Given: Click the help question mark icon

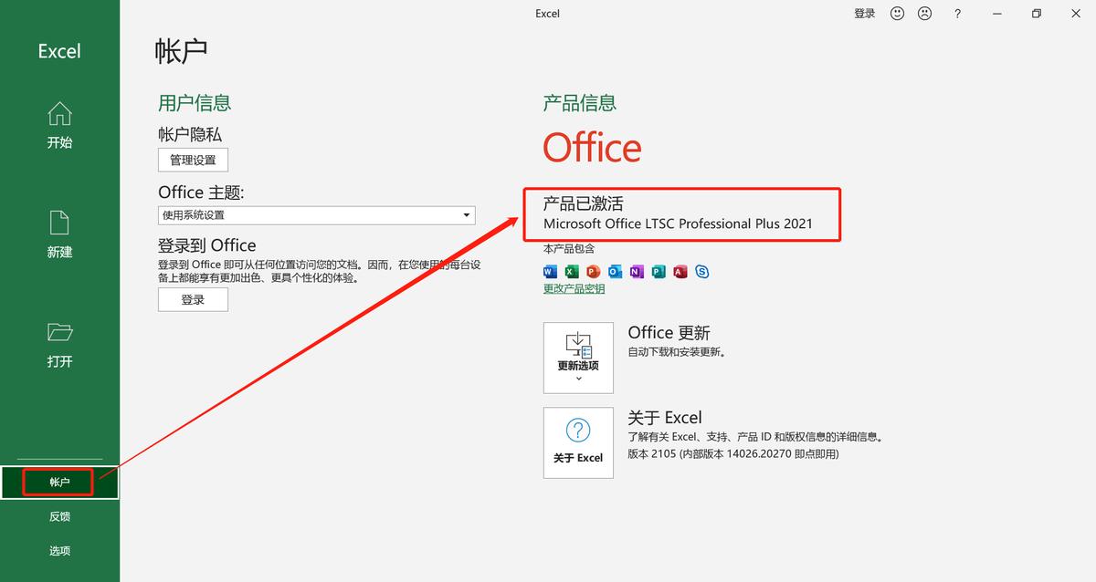Looking at the screenshot, I should point(955,13).
